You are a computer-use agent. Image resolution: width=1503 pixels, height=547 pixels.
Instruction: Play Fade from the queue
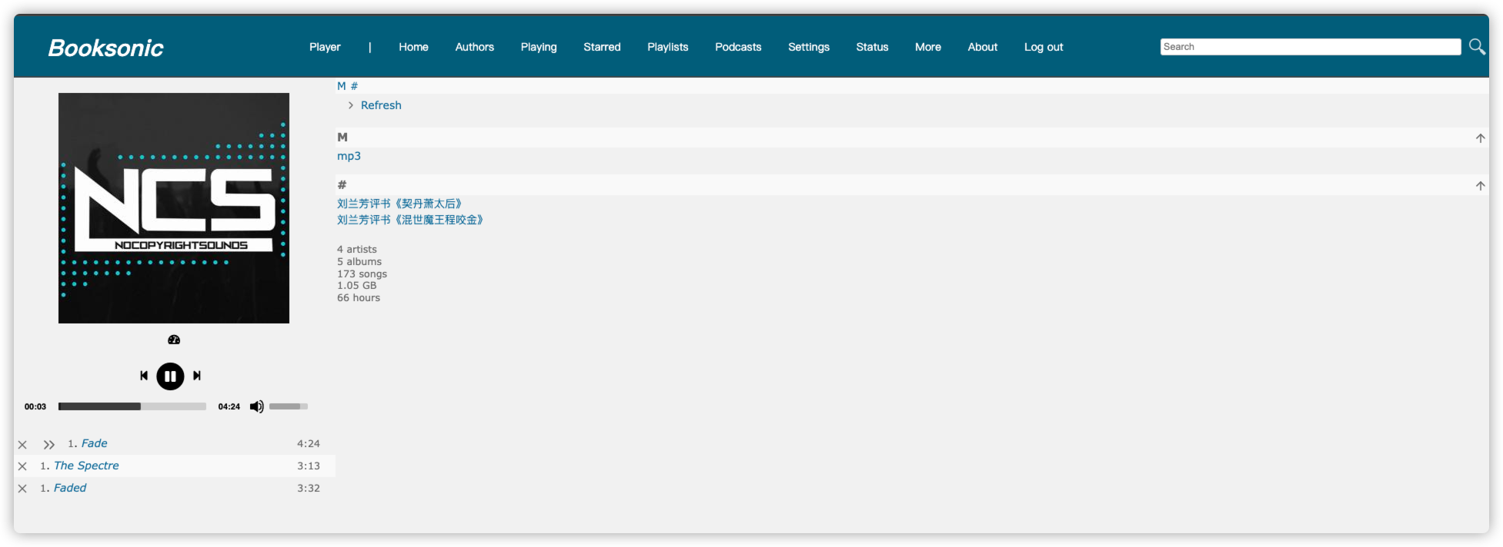(x=95, y=443)
